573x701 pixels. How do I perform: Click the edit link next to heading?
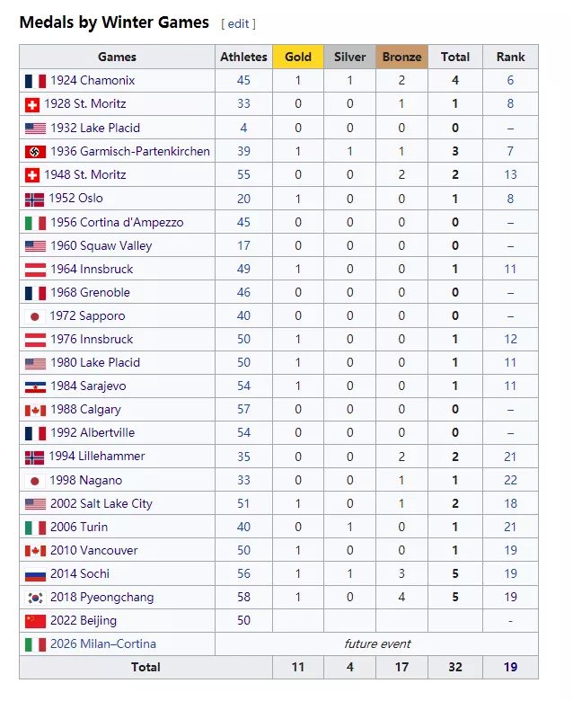point(238,23)
